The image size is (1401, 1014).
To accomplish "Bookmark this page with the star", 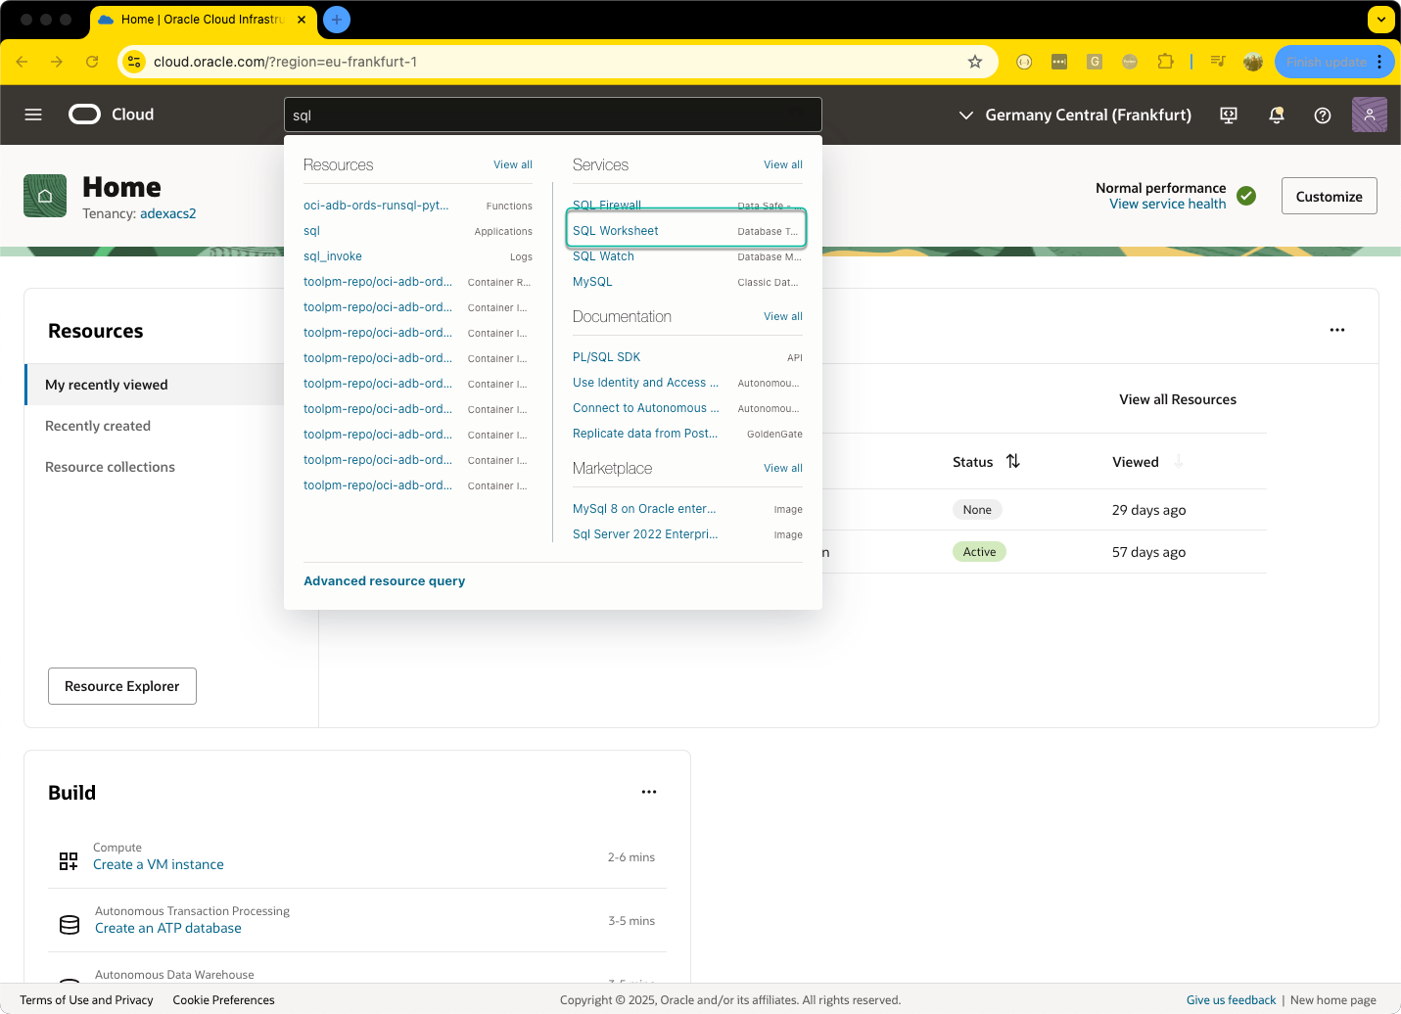I will pyautogui.click(x=975, y=62).
